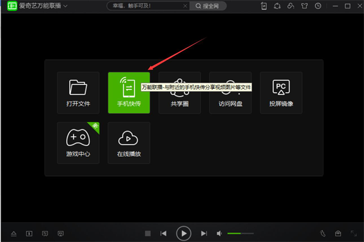The width and height of the screenshot is (364, 242).
Task: Click the search input field
Action: [146, 6]
